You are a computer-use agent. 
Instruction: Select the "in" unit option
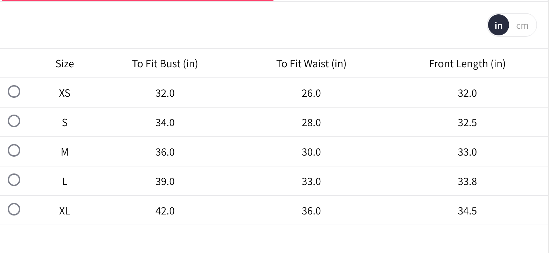click(498, 26)
